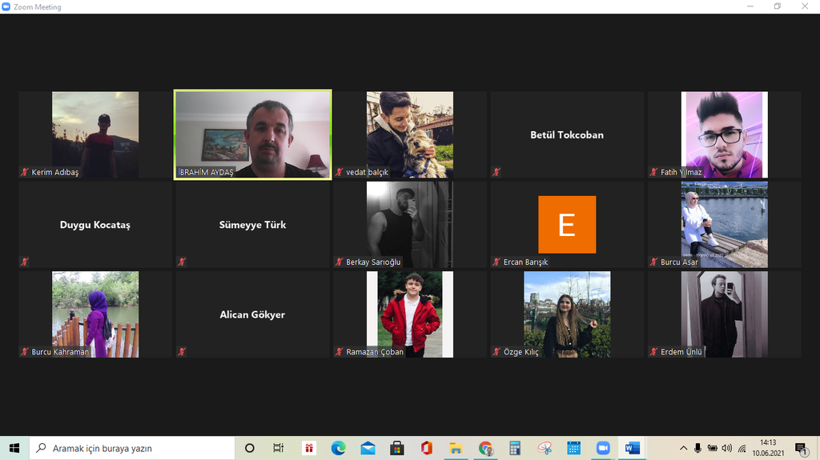Click the Google Chrome taskbar icon
This screenshot has height=460, width=820.
coord(485,448)
